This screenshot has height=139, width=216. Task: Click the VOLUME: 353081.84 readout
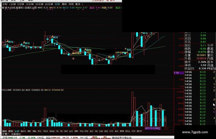click(13, 90)
